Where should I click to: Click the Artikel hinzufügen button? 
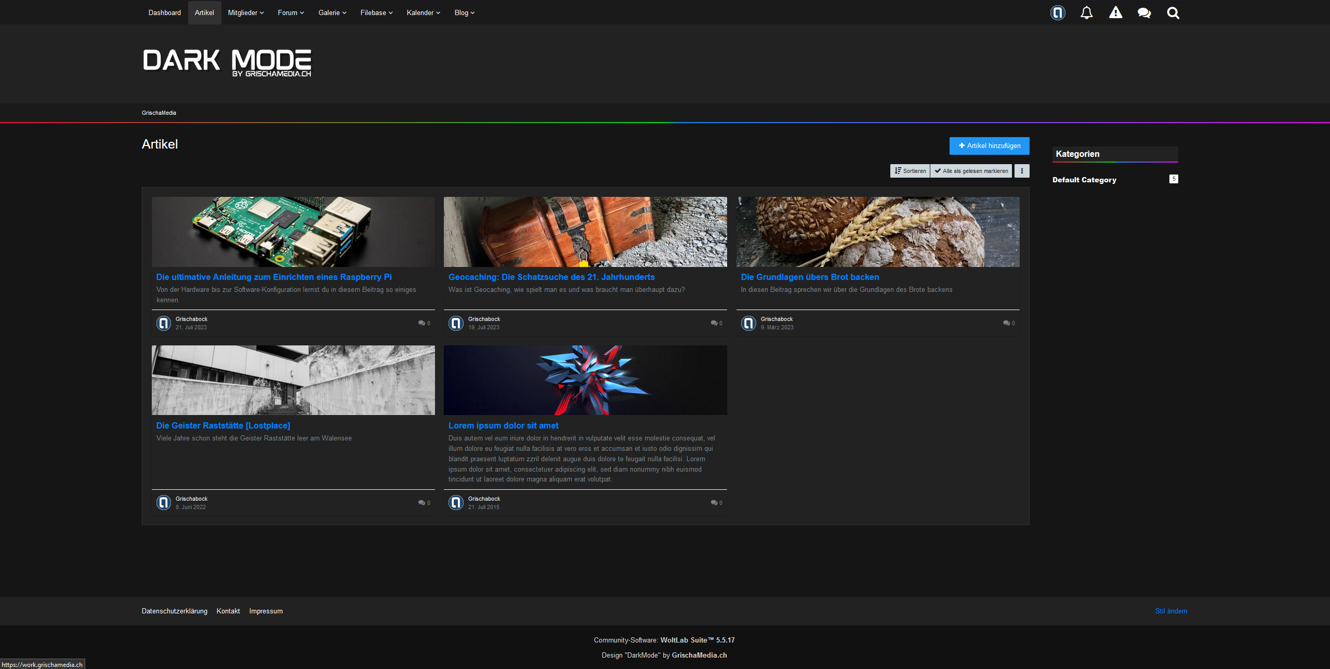pos(989,146)
